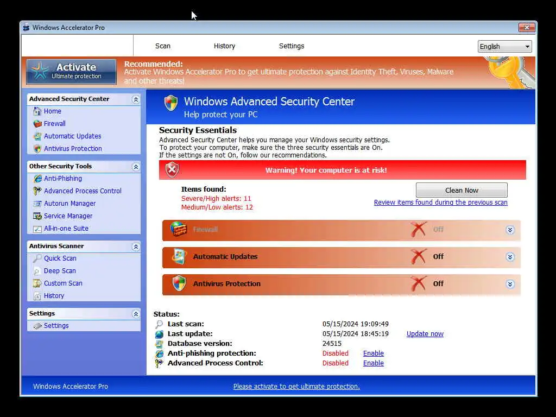Collapse the Settings sidebar section
The width and height of the screenshot is (556, 417).
click(x=136, y=314)
